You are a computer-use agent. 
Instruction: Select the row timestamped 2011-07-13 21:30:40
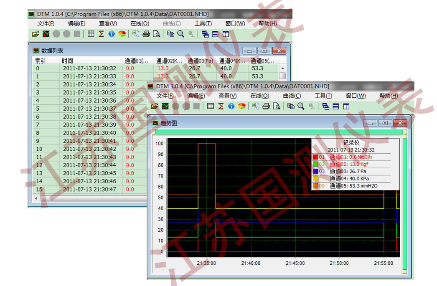click(89, 133)
